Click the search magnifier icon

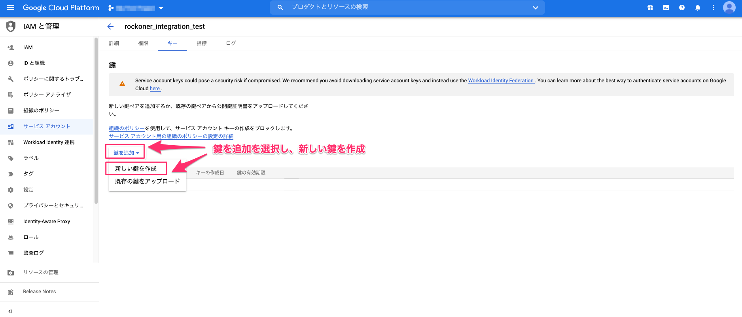[x=280, y=8]
